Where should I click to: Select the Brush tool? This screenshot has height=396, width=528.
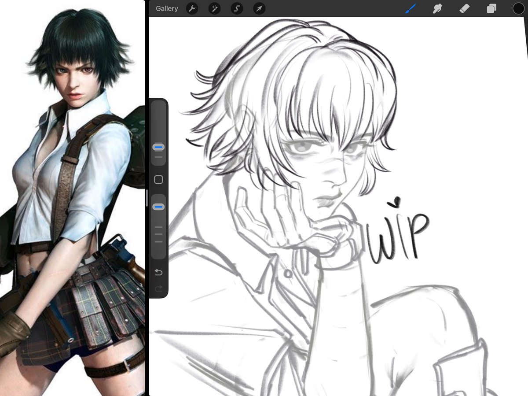coord(411,8)
